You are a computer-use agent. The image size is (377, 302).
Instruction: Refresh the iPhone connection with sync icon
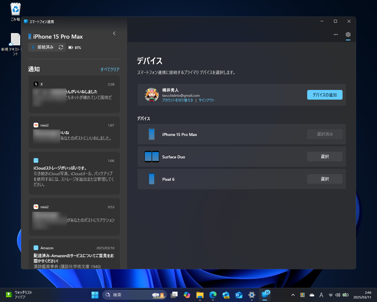(61, 47)
